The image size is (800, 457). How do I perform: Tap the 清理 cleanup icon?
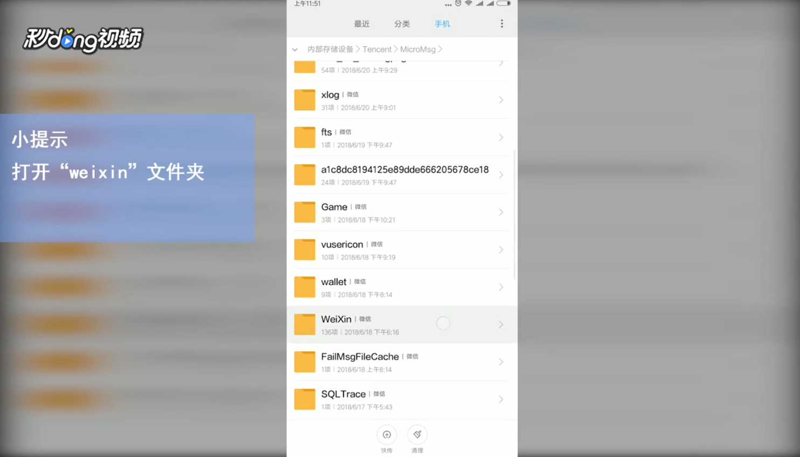pos(418,434)
